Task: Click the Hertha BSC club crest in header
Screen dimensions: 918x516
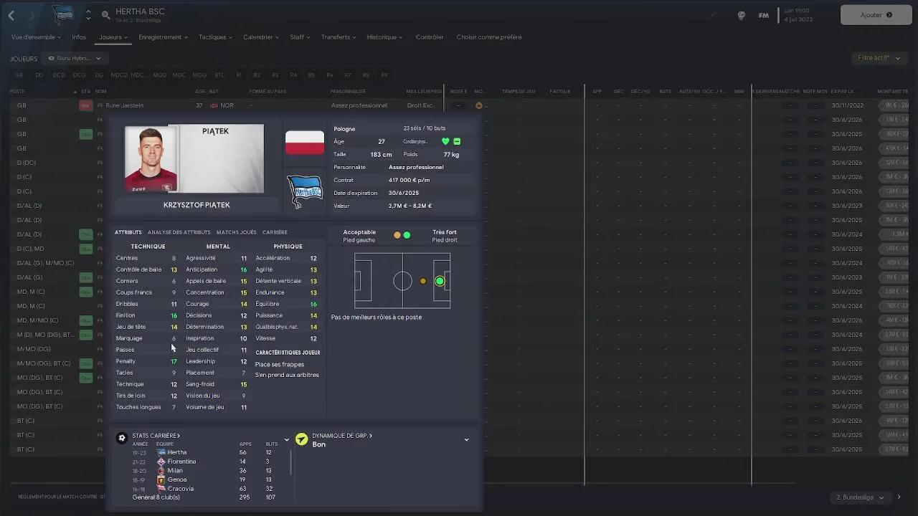Action: 63,14
